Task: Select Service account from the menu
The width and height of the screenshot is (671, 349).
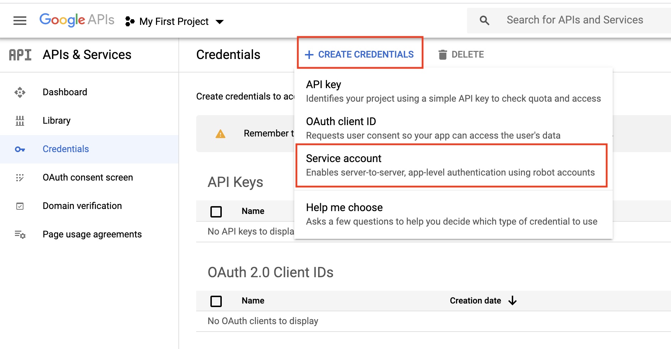Action: [x=343, y=159]
